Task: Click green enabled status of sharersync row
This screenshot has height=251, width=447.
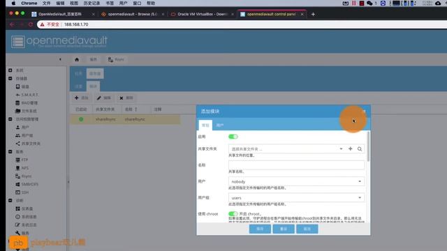Action: coord(81,119)
